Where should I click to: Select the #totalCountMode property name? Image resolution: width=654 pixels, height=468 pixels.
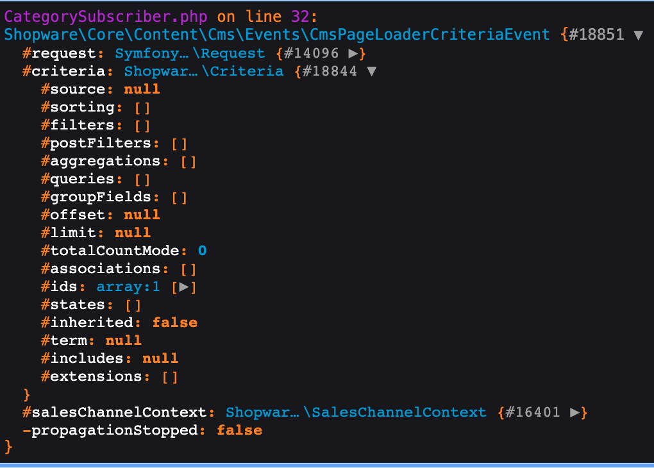pyautogui.click(x=110, y=251)
